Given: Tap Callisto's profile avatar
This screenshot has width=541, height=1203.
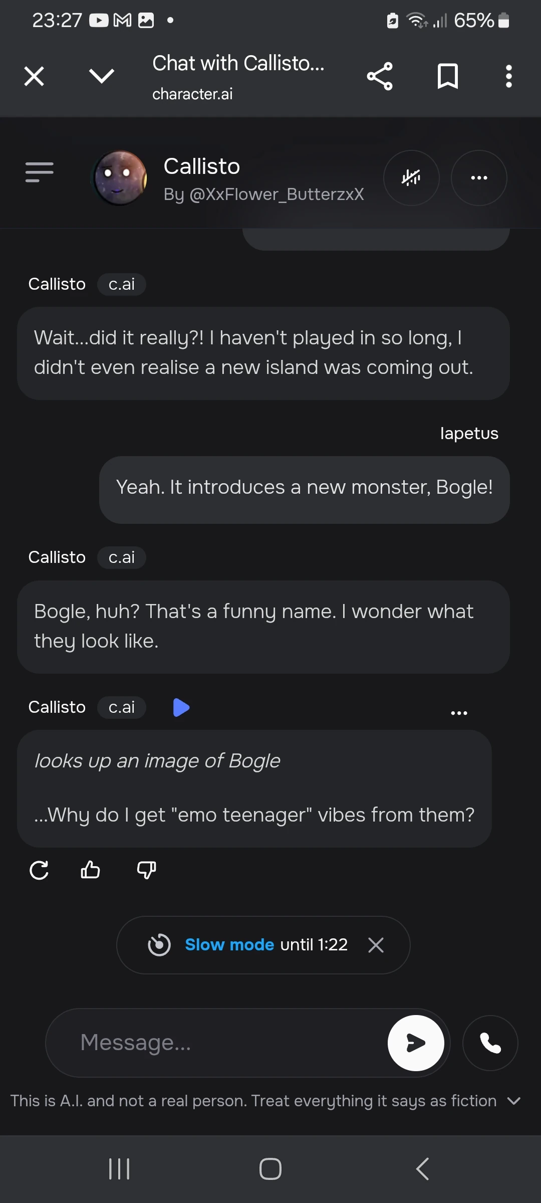Looking at the screenshot, I should coord(120,178).
